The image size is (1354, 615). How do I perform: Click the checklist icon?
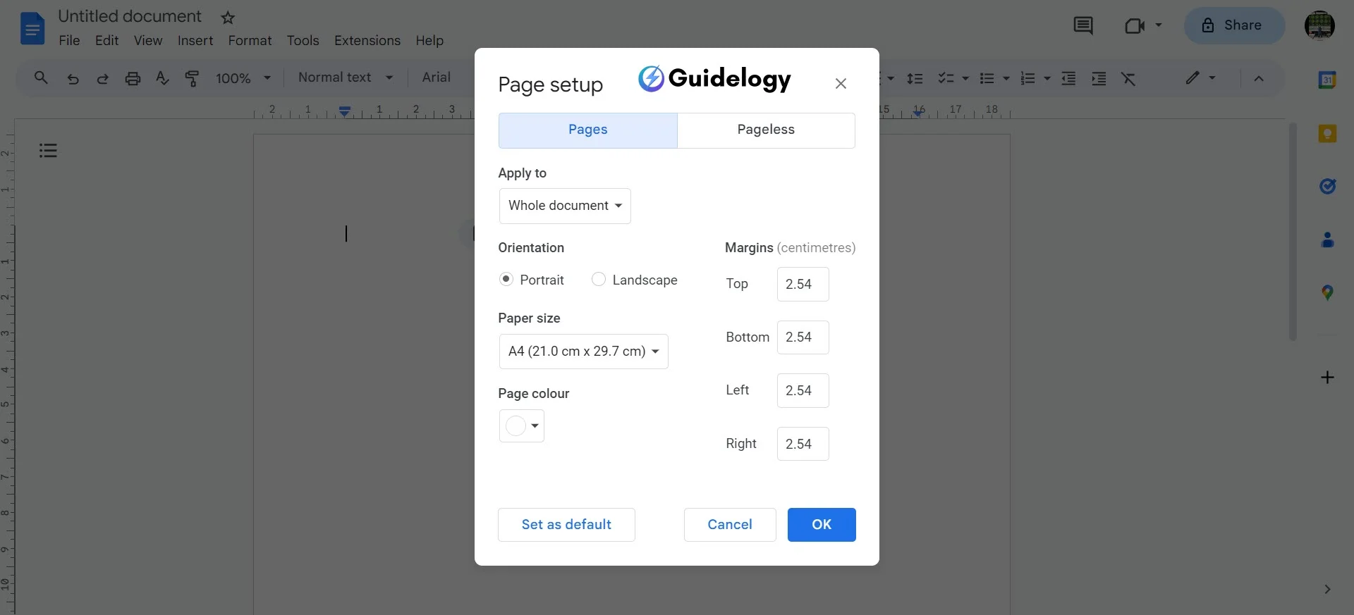[x=946, y=78]
